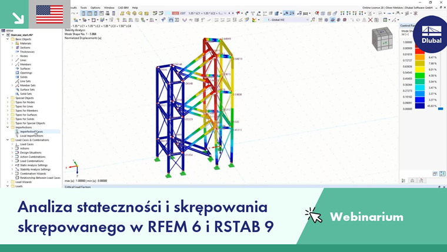447x252 pixels.
Task: Select Design Situations in navigator
Action: click(31, 152)
